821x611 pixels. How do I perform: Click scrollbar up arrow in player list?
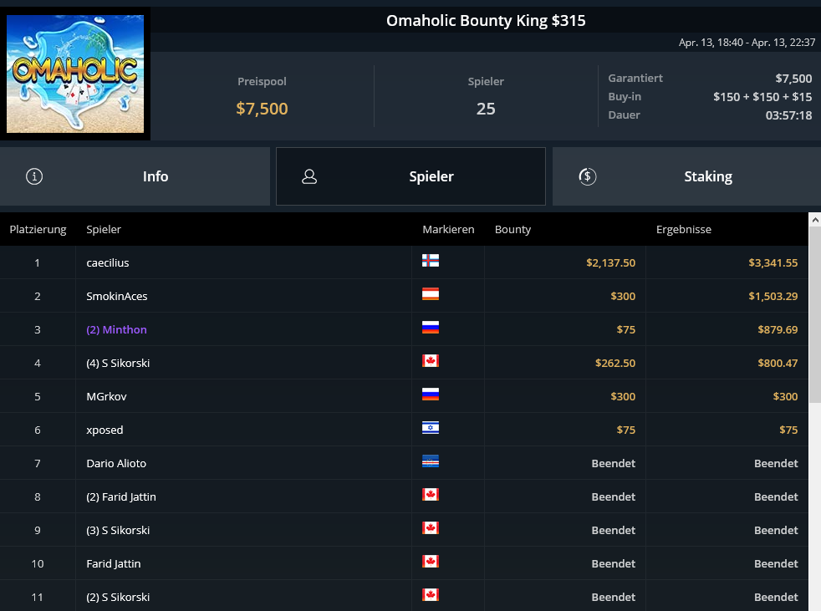pyautogui.click(x=814, y=219)
